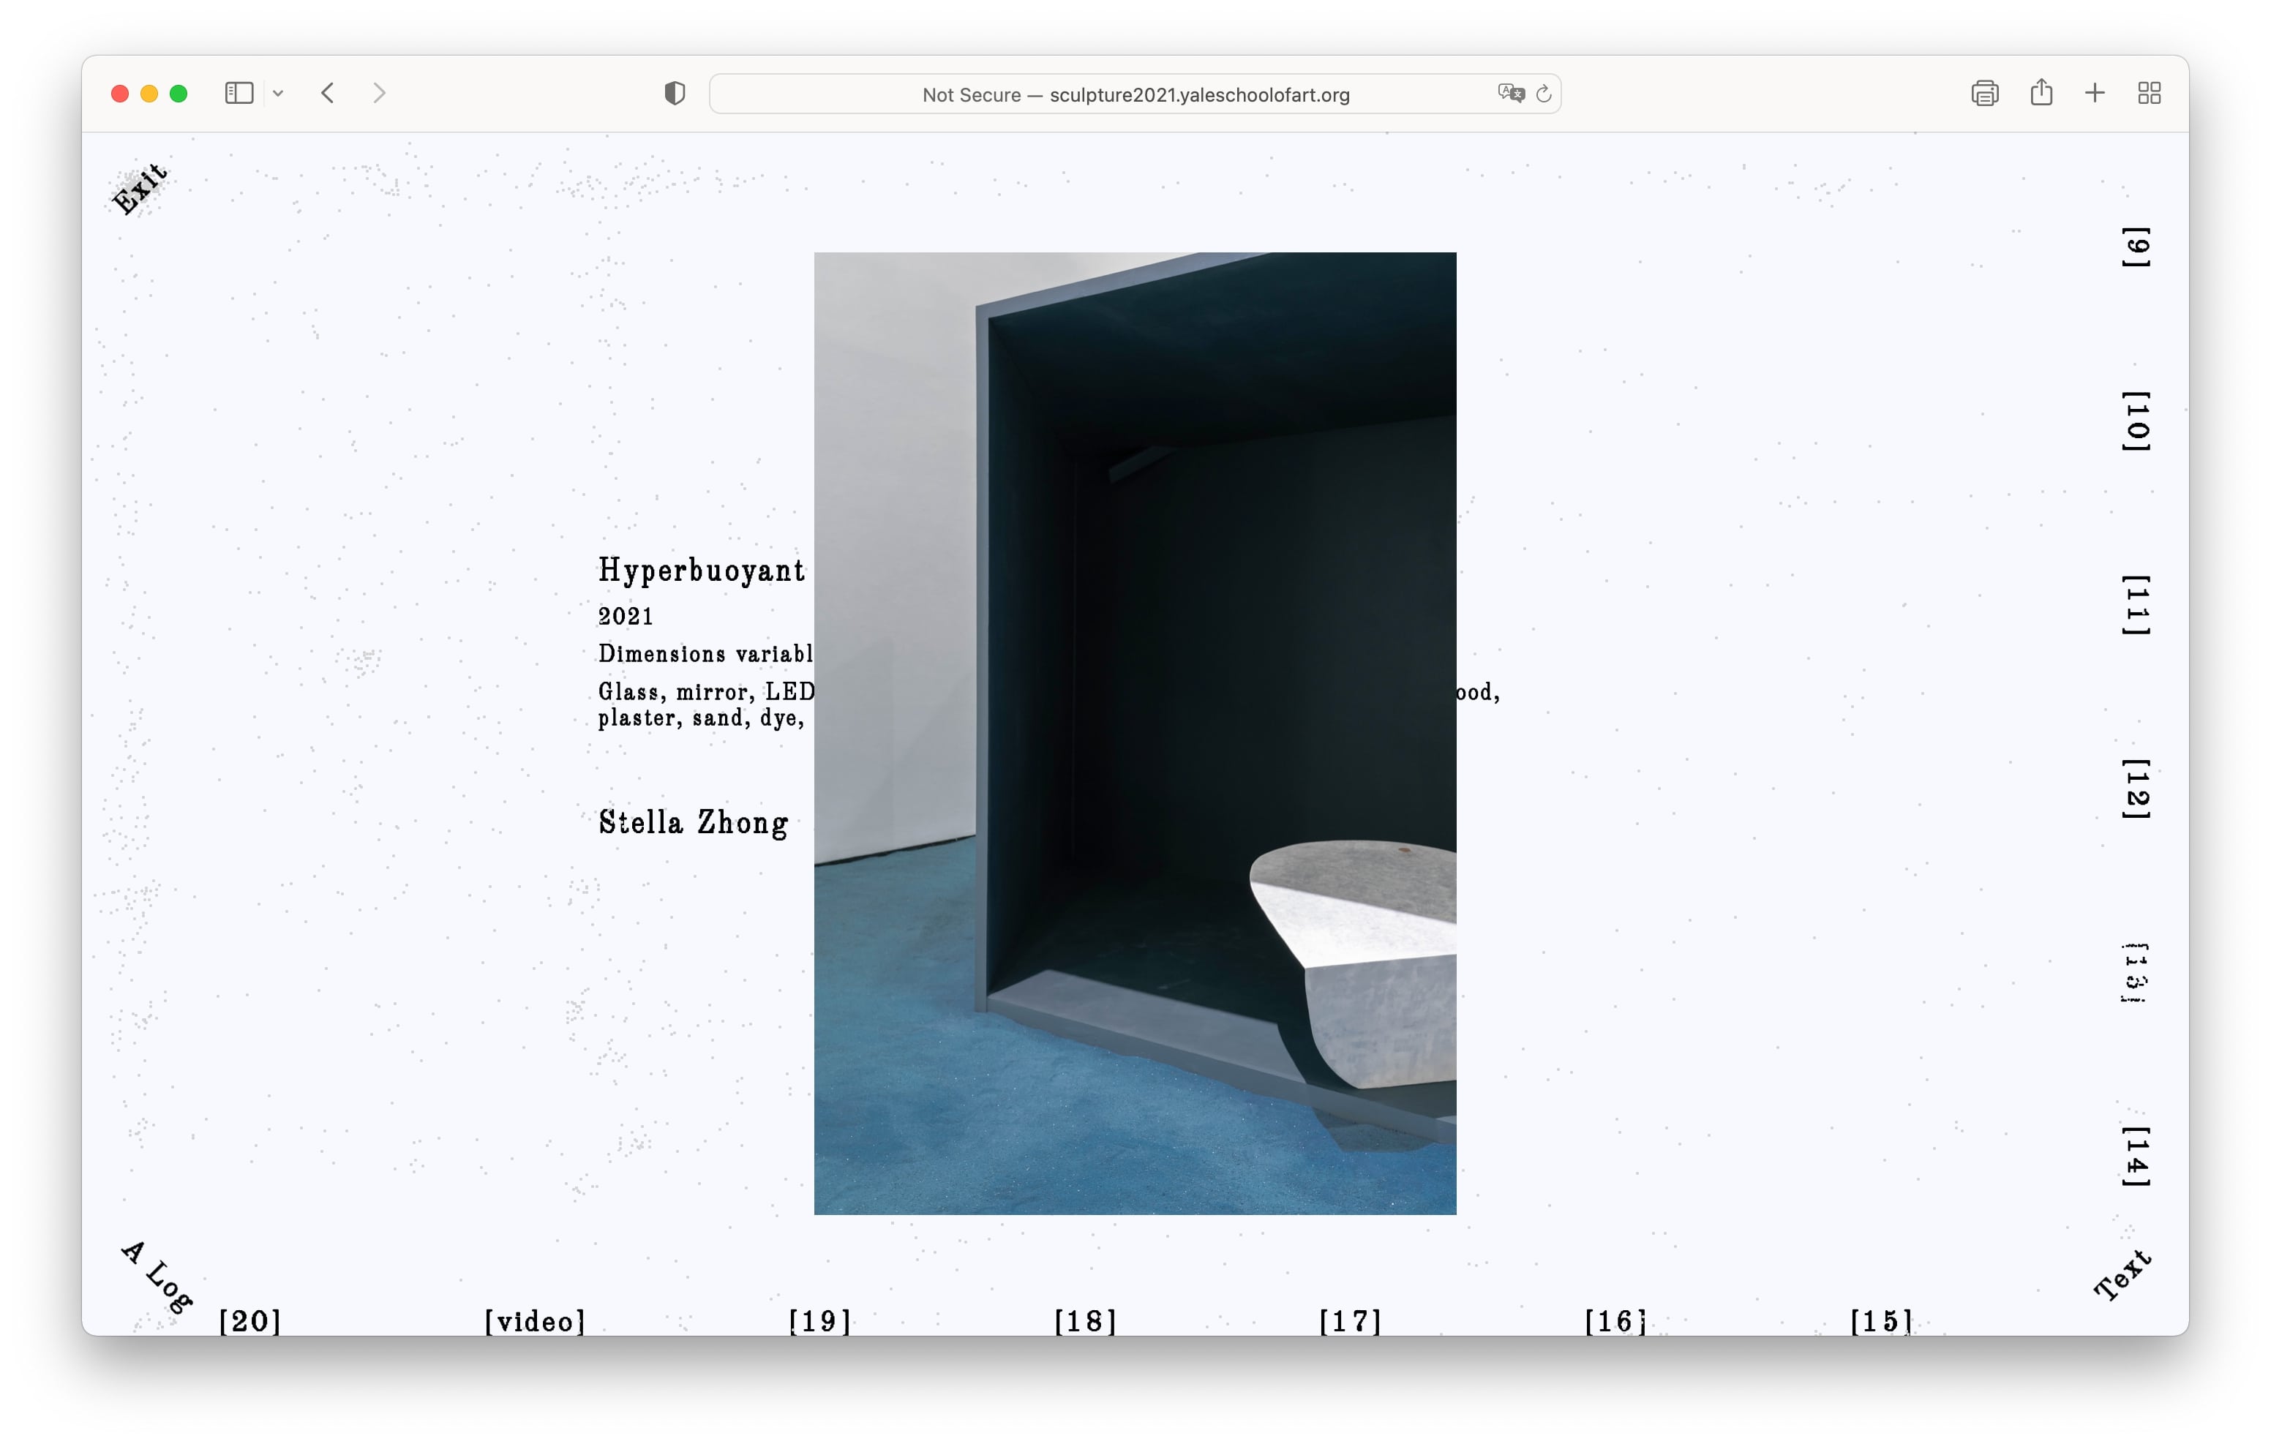Open the A Log link

(157, 1277)
